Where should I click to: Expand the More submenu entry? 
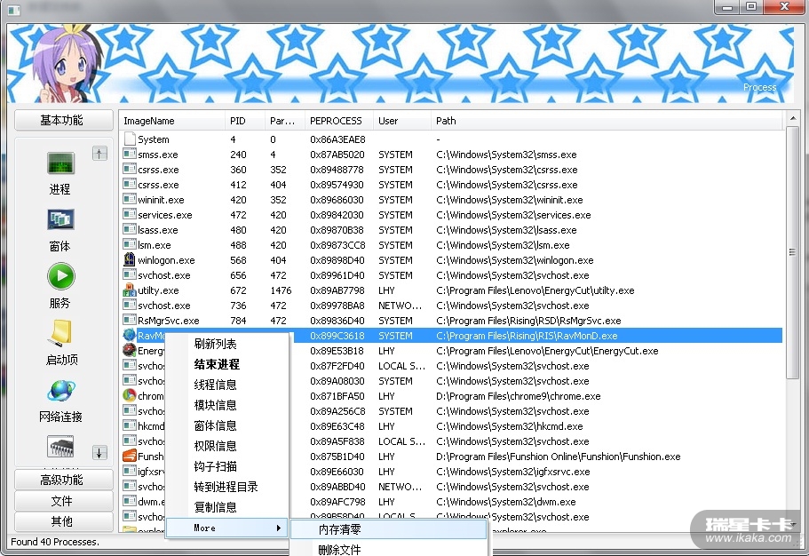coord(227,528)
